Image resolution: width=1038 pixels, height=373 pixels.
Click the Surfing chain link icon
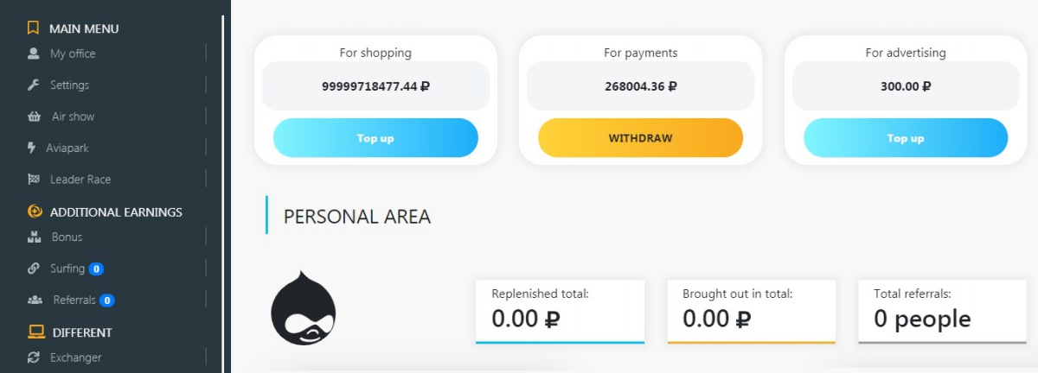click(x=34, y=269)
